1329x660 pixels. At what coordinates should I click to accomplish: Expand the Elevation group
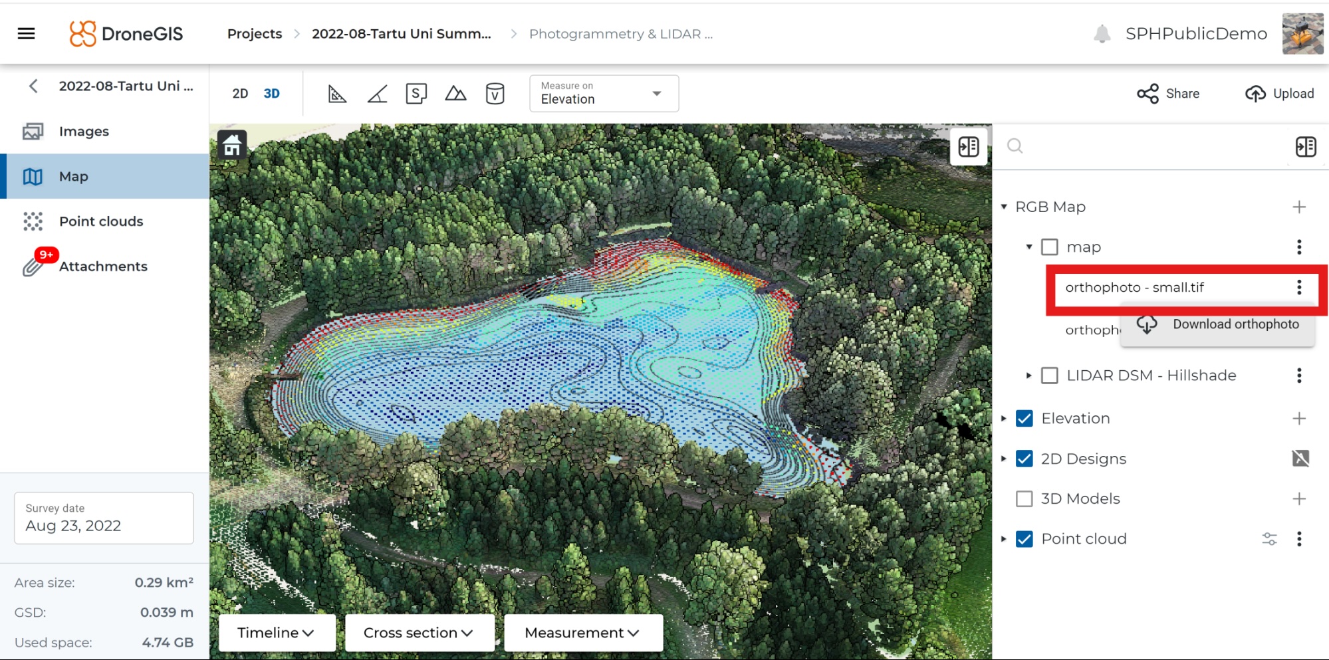pos(1004,418)
